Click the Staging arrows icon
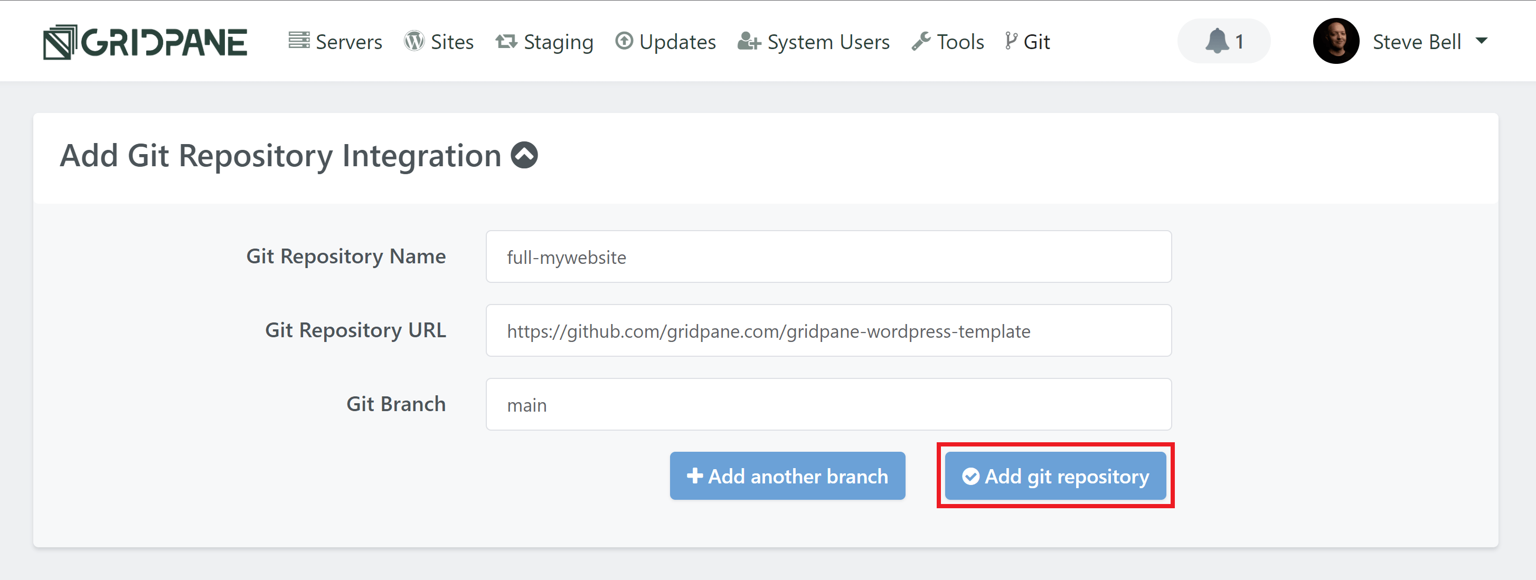 click(506, 41)
